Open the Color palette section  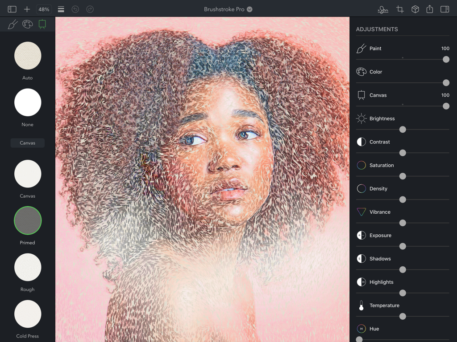(27, 24)
